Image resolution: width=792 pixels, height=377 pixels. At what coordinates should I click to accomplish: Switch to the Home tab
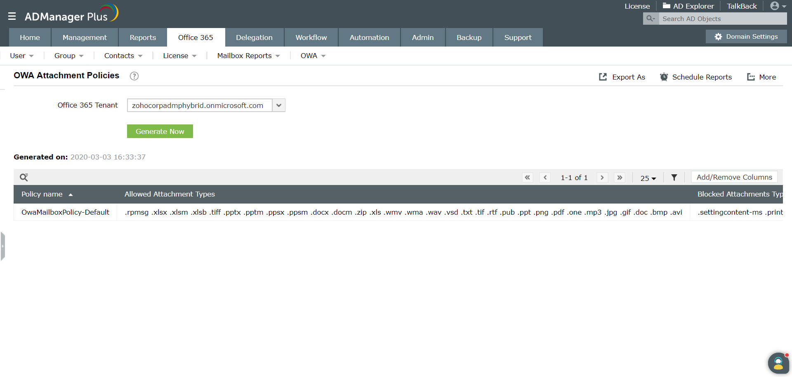click(x=30, y=37)
